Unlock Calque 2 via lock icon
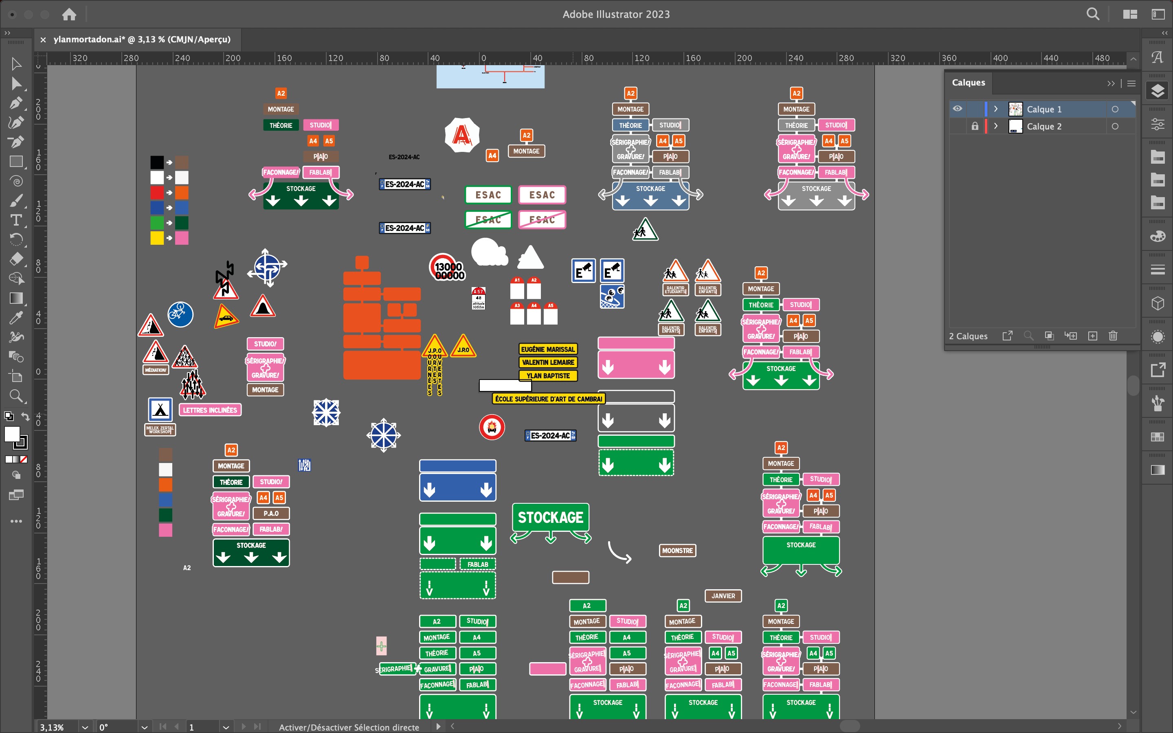Viewport: 1173px width, 733px height. click(x=975, y=126)
